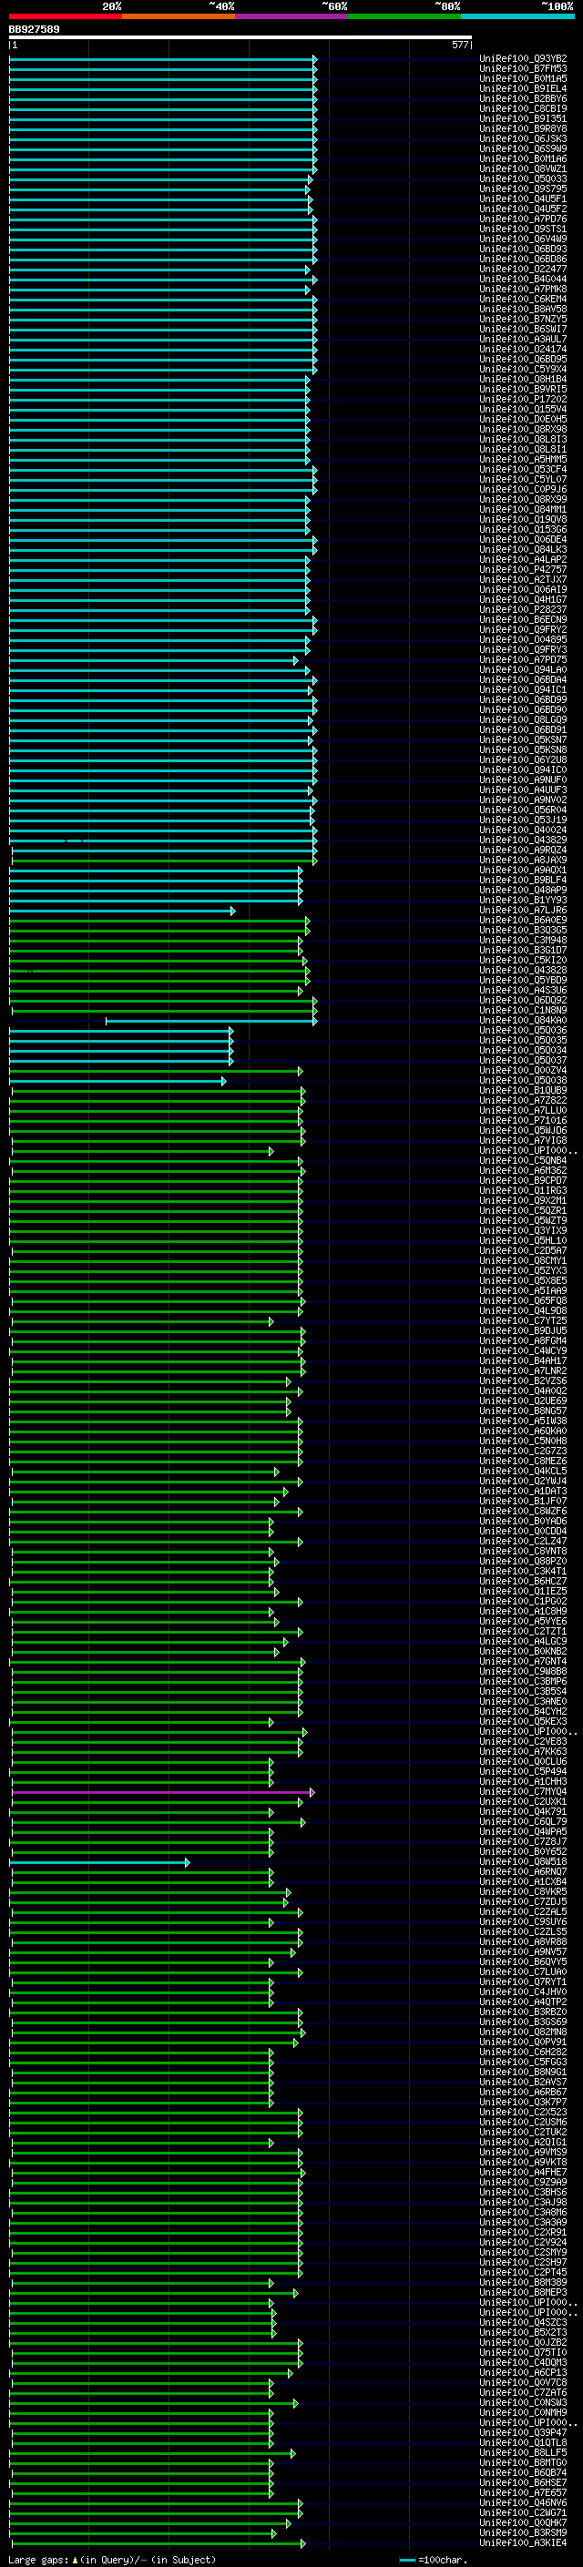The image size is (583, 2567).
Task: Select label UniRef100_B4G044
Action: 523,279
